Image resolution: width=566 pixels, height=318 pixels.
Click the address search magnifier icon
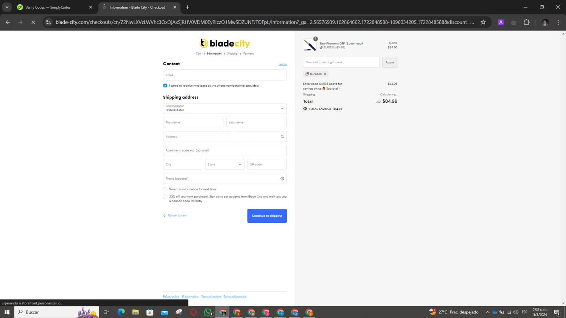point(282,136)
